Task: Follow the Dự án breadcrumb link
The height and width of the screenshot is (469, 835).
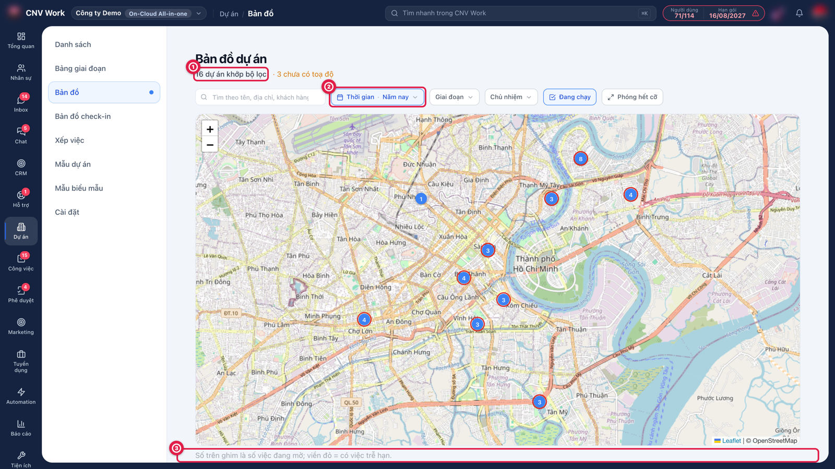Action: 229,14
